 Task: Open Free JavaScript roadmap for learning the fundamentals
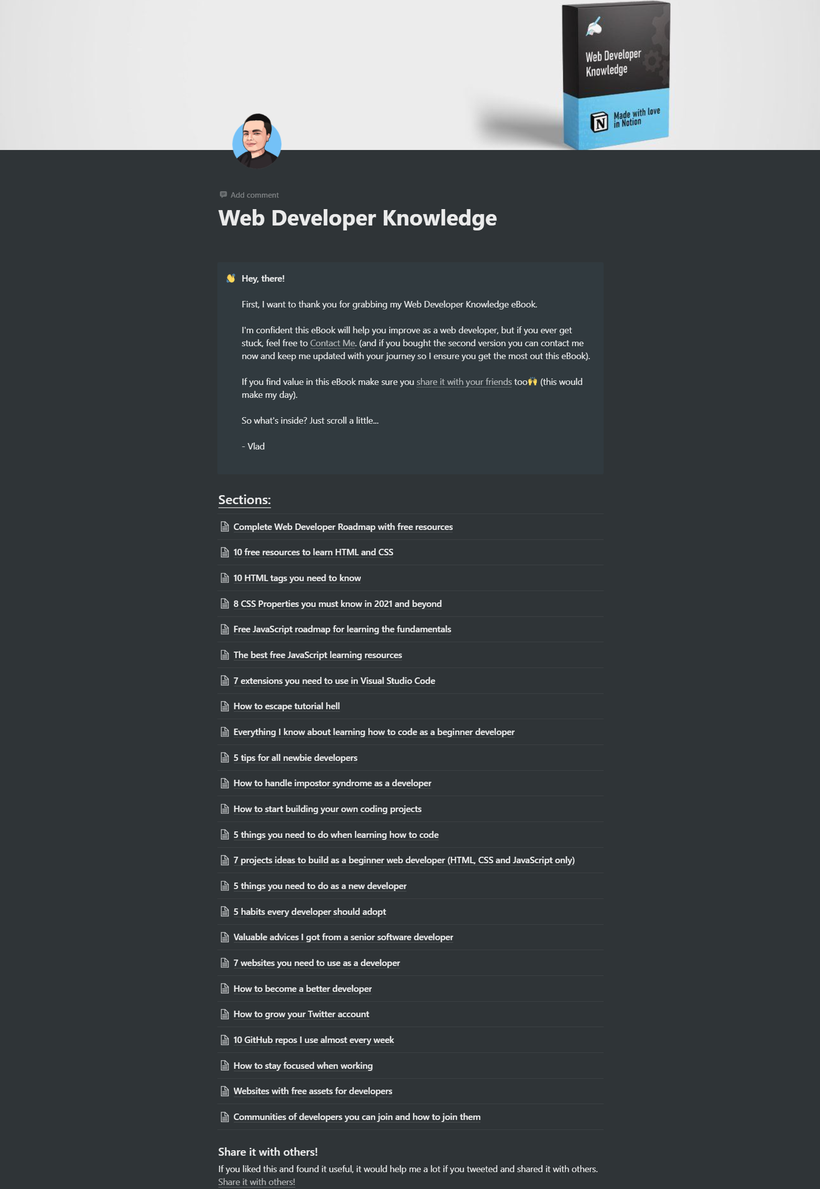(x=342, y=629)
